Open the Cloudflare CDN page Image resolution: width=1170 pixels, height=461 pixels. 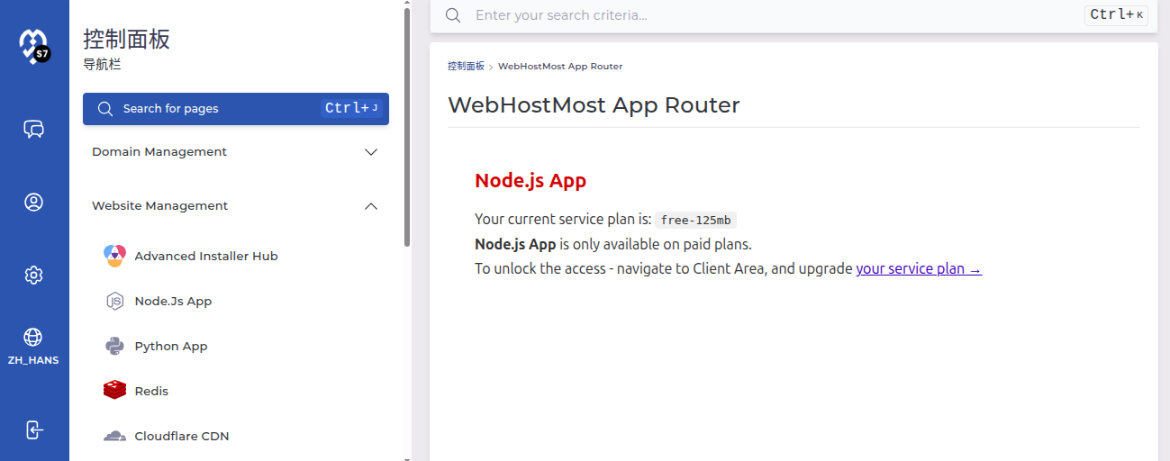[182, 436]
